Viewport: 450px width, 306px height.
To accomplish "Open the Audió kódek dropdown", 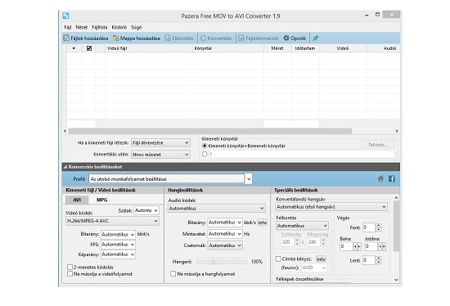I will pos(216,208).
